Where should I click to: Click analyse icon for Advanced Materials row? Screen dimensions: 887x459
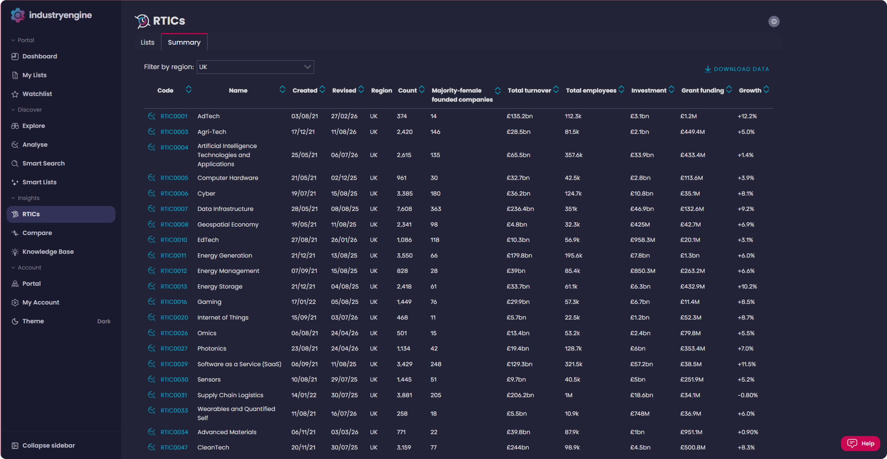coord(152,432)
